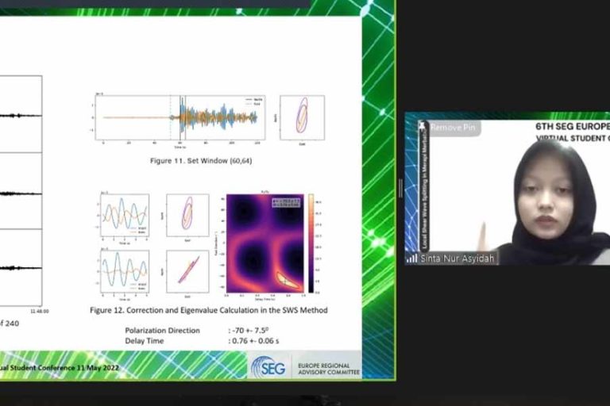
Task: Click the lower-left corrected waveform subplot
Action: pyautogui.click(x=125, y=271)
